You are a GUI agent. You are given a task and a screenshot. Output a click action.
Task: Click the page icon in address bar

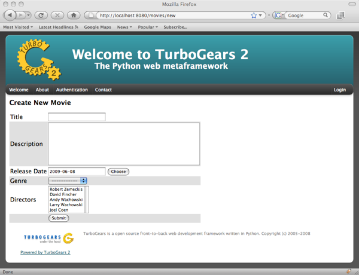click(91, 16)
